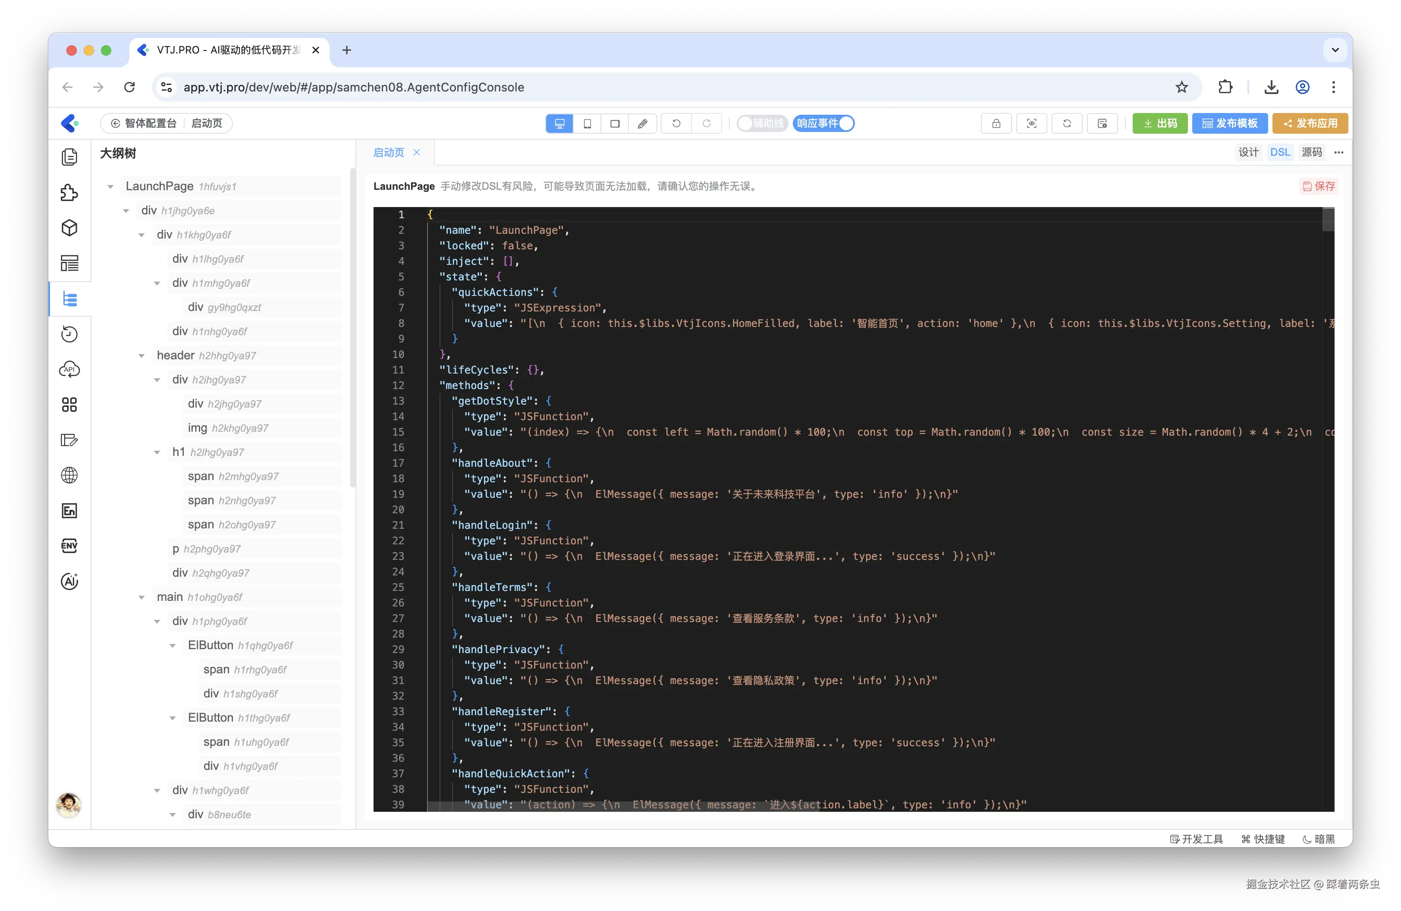Click the ENV environment settings icon
1401x911 pixels.
coord(69,546)
